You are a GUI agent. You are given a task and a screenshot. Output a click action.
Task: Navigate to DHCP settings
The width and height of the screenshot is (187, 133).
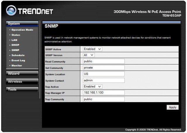tap(15, 45)
